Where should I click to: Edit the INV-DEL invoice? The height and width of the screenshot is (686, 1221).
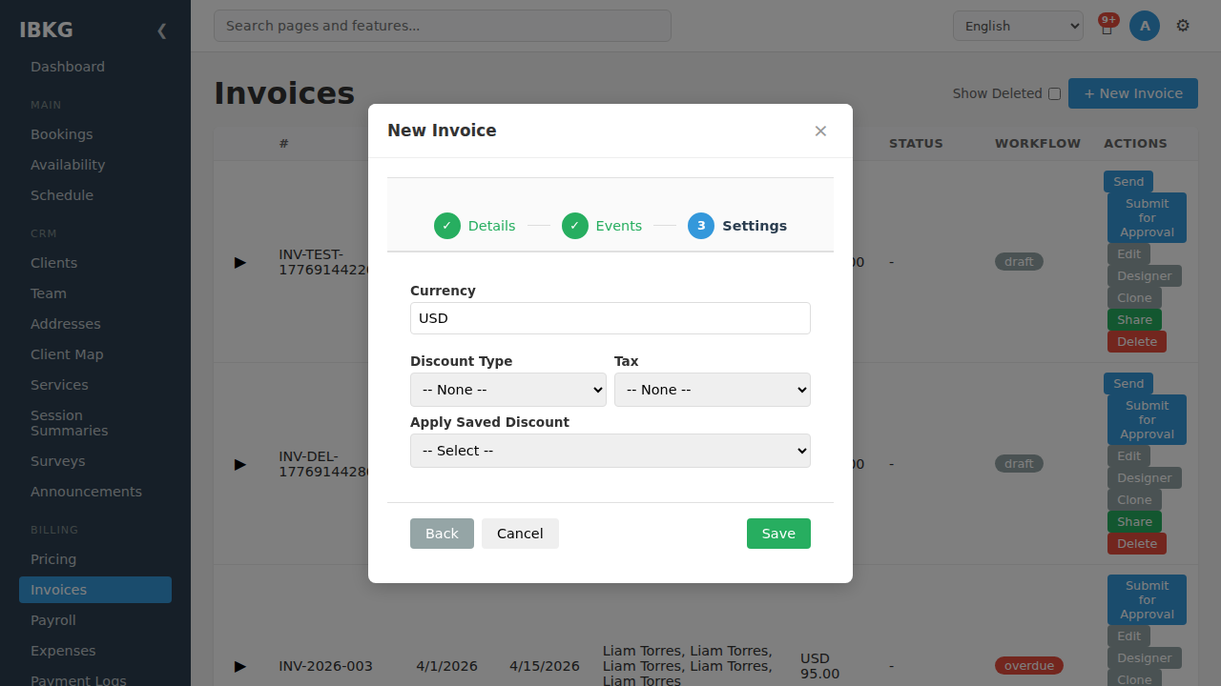click(x=1128, y=456)
